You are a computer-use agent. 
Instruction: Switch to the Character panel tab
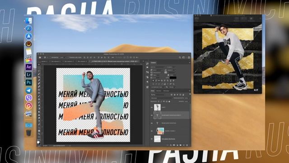click(x=154, y=63)
